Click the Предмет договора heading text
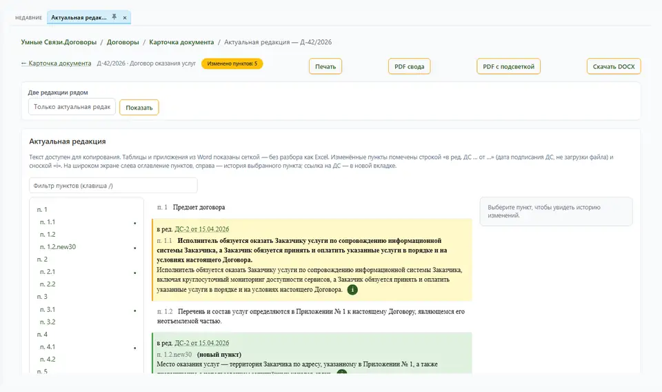Image resolution: width=662 pixels, height=392 pixels. [x=199, y=208]
